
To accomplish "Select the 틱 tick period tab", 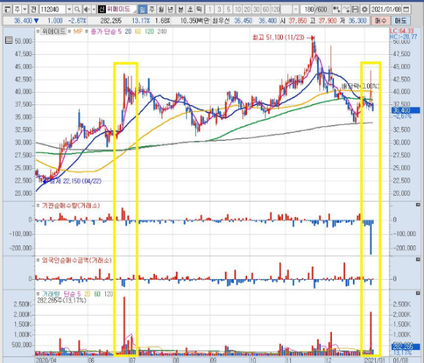I will 200,9.
